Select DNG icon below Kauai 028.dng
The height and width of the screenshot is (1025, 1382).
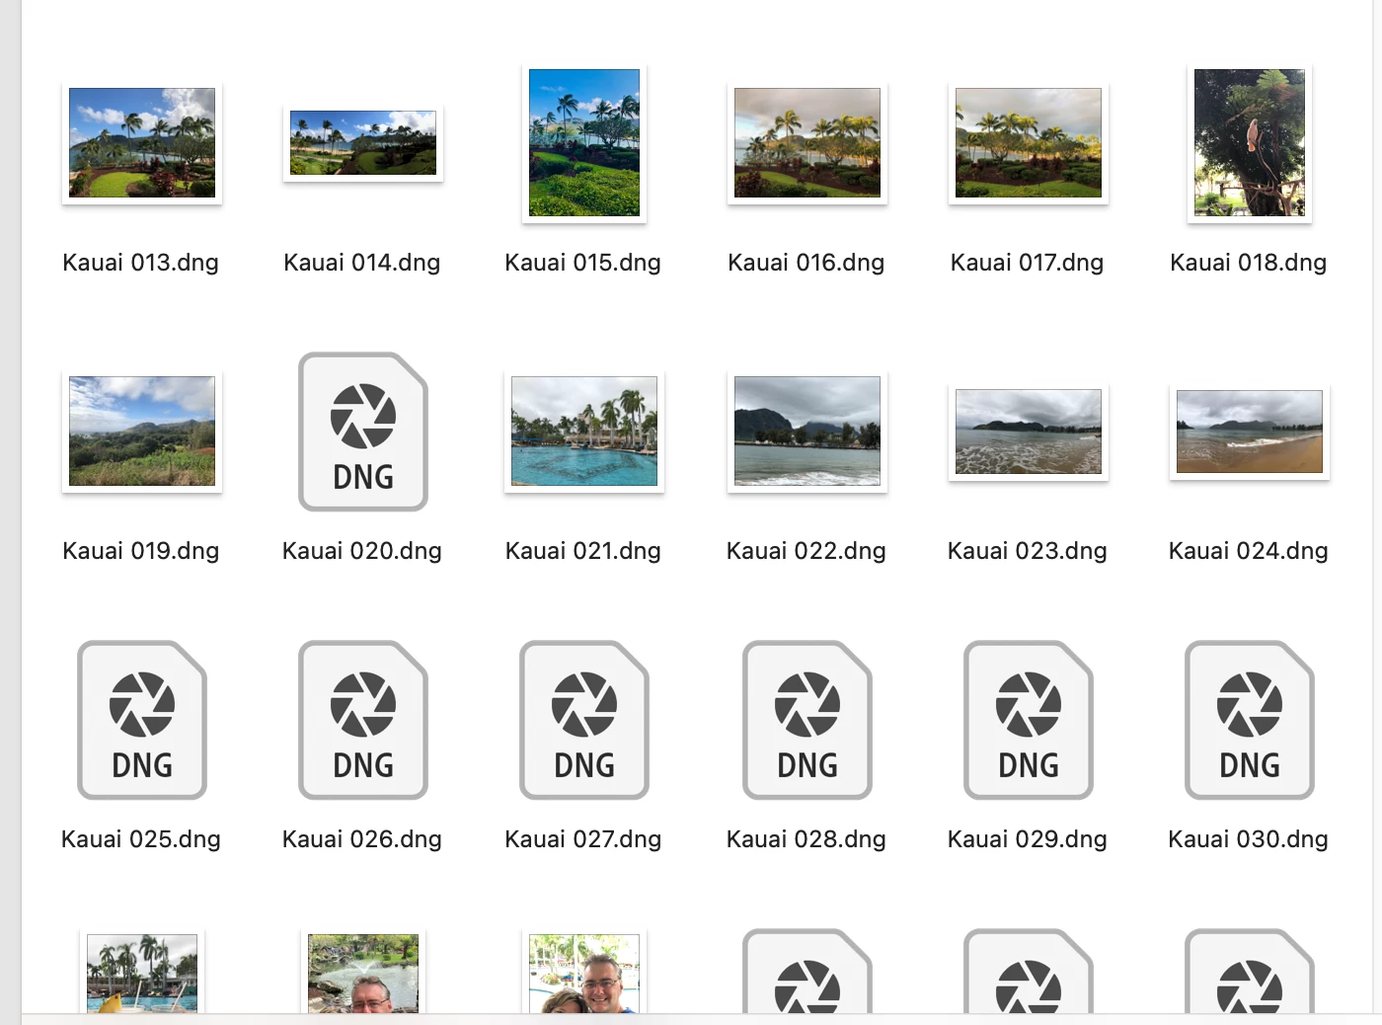click(x=807, y=971)
